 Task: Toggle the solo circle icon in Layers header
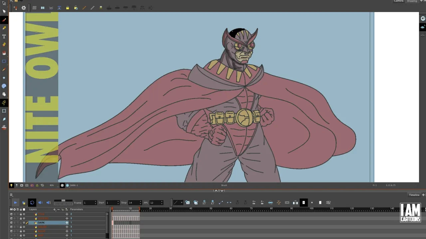coord(14,209)
